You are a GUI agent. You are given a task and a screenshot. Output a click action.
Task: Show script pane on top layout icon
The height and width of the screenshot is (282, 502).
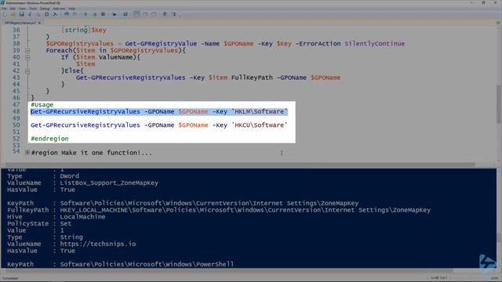tap(136, 14)
